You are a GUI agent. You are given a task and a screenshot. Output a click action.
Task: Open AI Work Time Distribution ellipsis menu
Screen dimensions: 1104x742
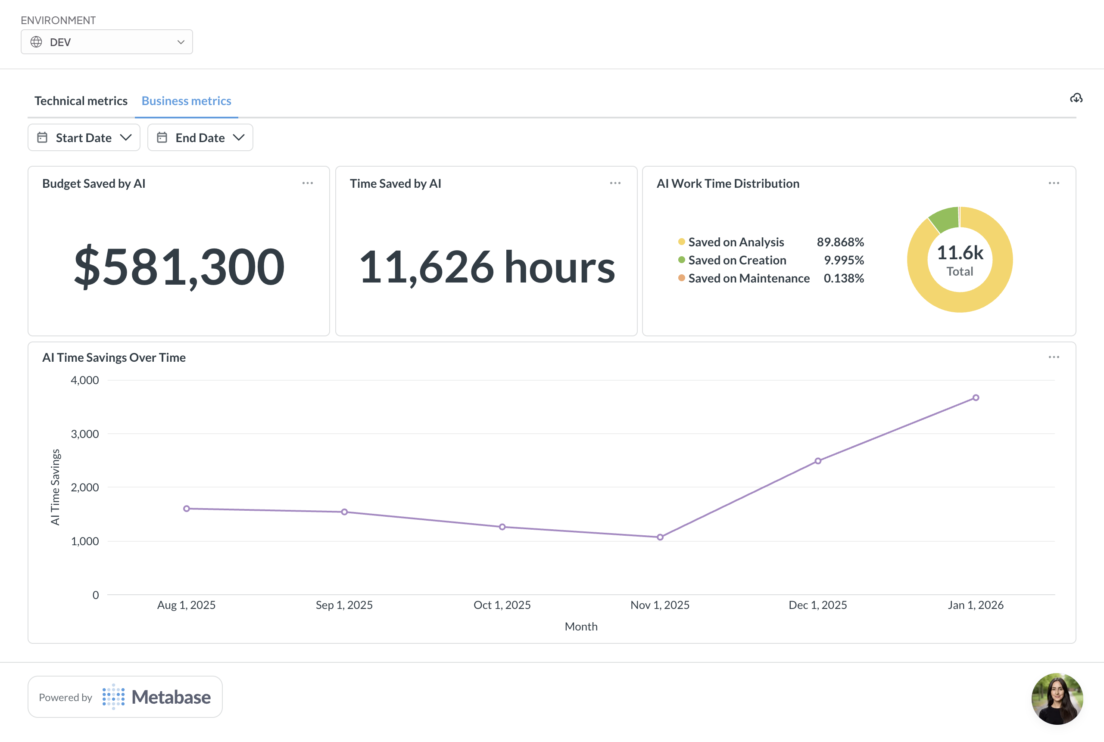coord(1053,183)
